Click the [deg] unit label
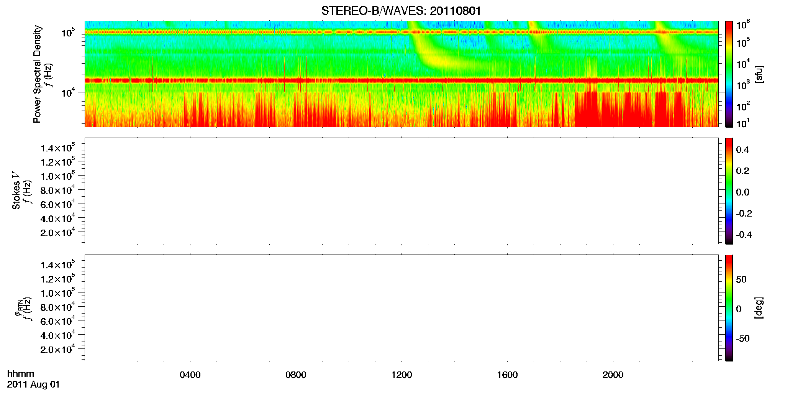Screen dimensions: 803x414 pos(759,308)
